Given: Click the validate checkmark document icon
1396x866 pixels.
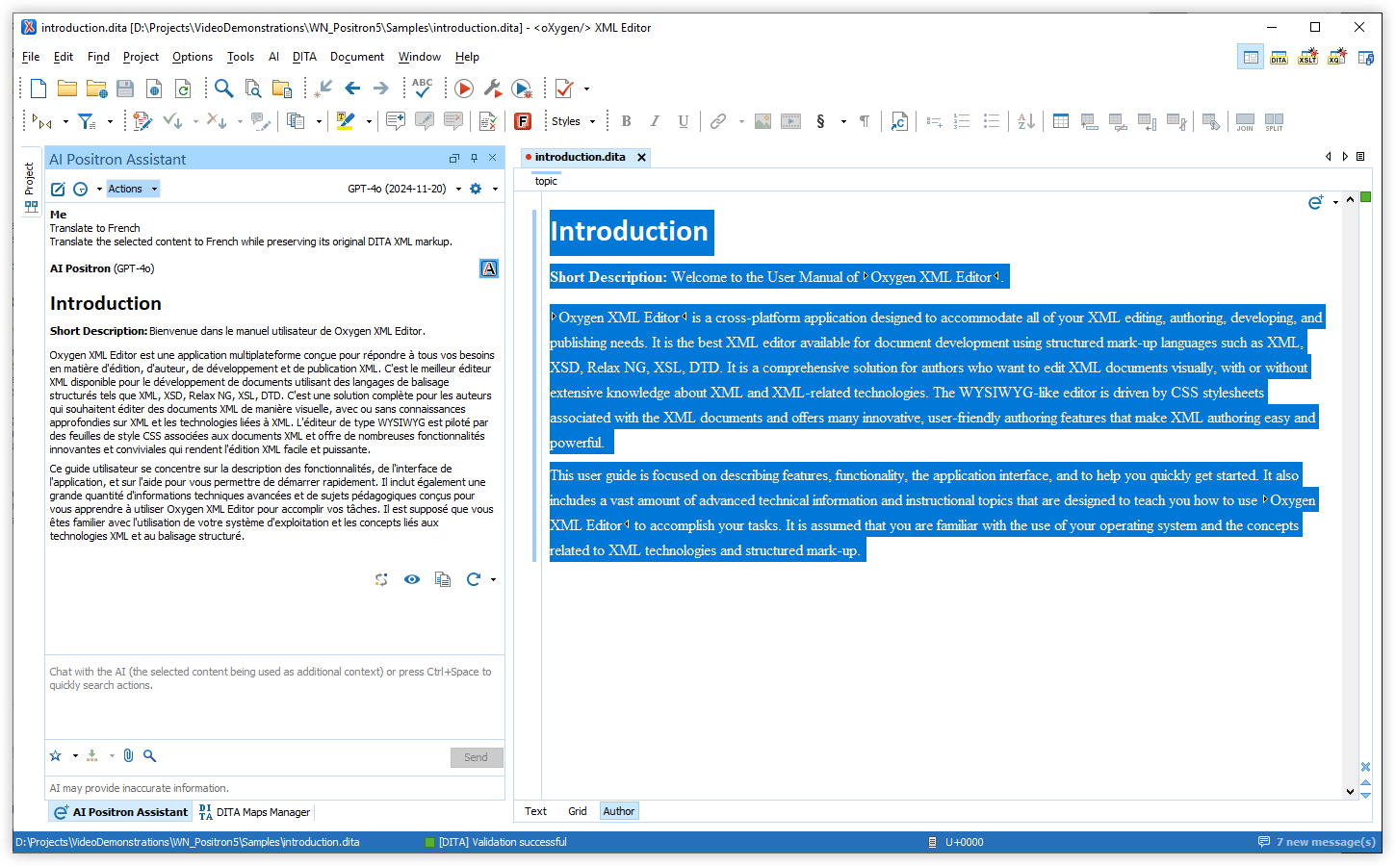Looking at the screenshot, I should (564, 89).
